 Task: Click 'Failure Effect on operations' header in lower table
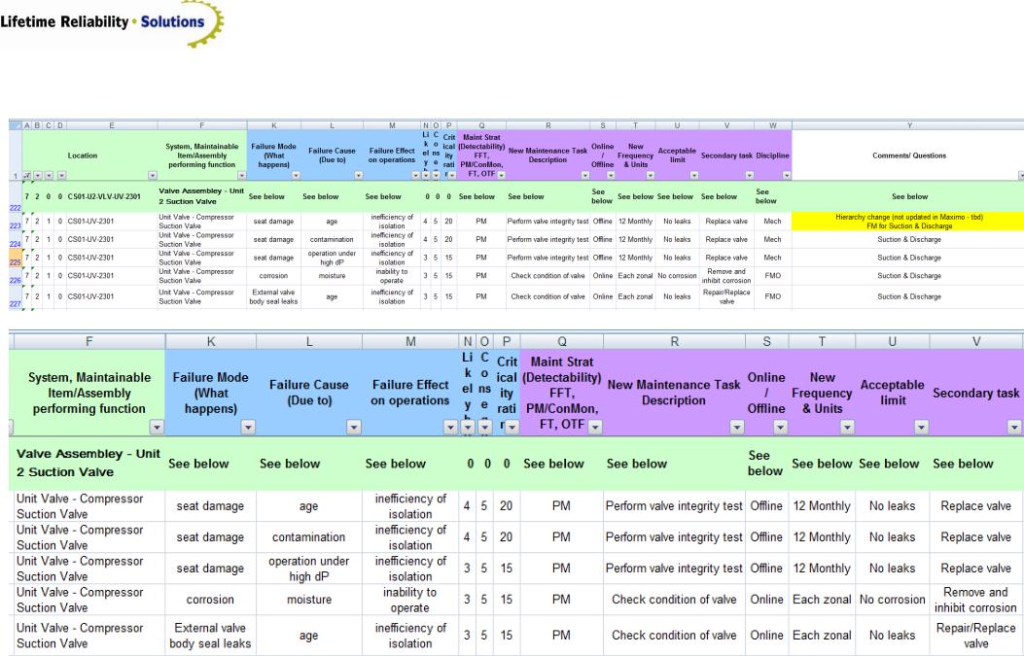[x=410, y=393]
